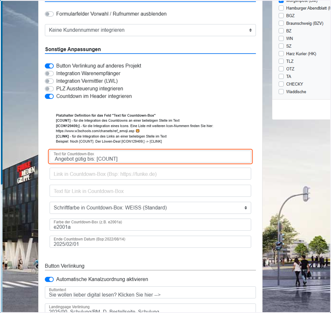Check the Waddische checkbox
331x313 pixels.
click(281, 92)
